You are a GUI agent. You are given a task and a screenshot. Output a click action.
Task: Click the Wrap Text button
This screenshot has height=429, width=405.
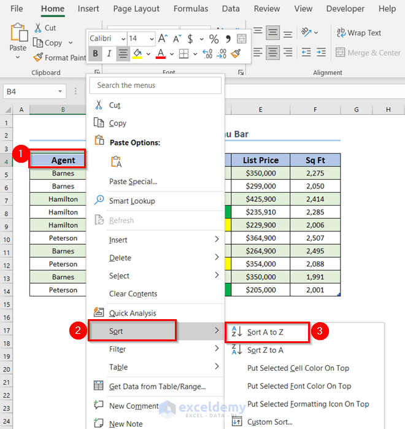point(358,33)
